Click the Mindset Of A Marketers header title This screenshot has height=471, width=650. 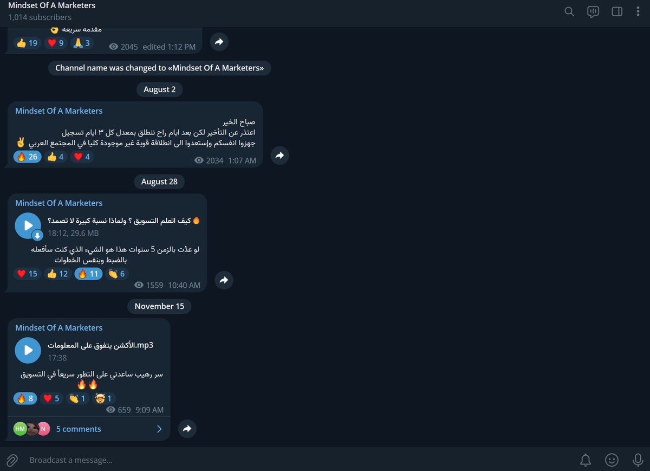(52, 5)
